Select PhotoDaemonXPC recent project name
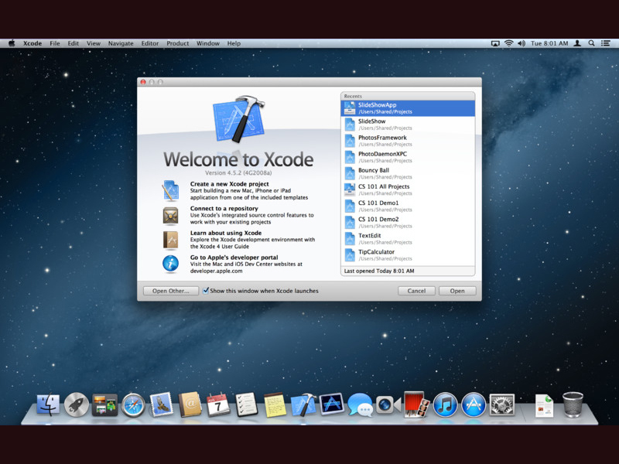This screenshot has height=464, width=619. (x=382, y=154)
